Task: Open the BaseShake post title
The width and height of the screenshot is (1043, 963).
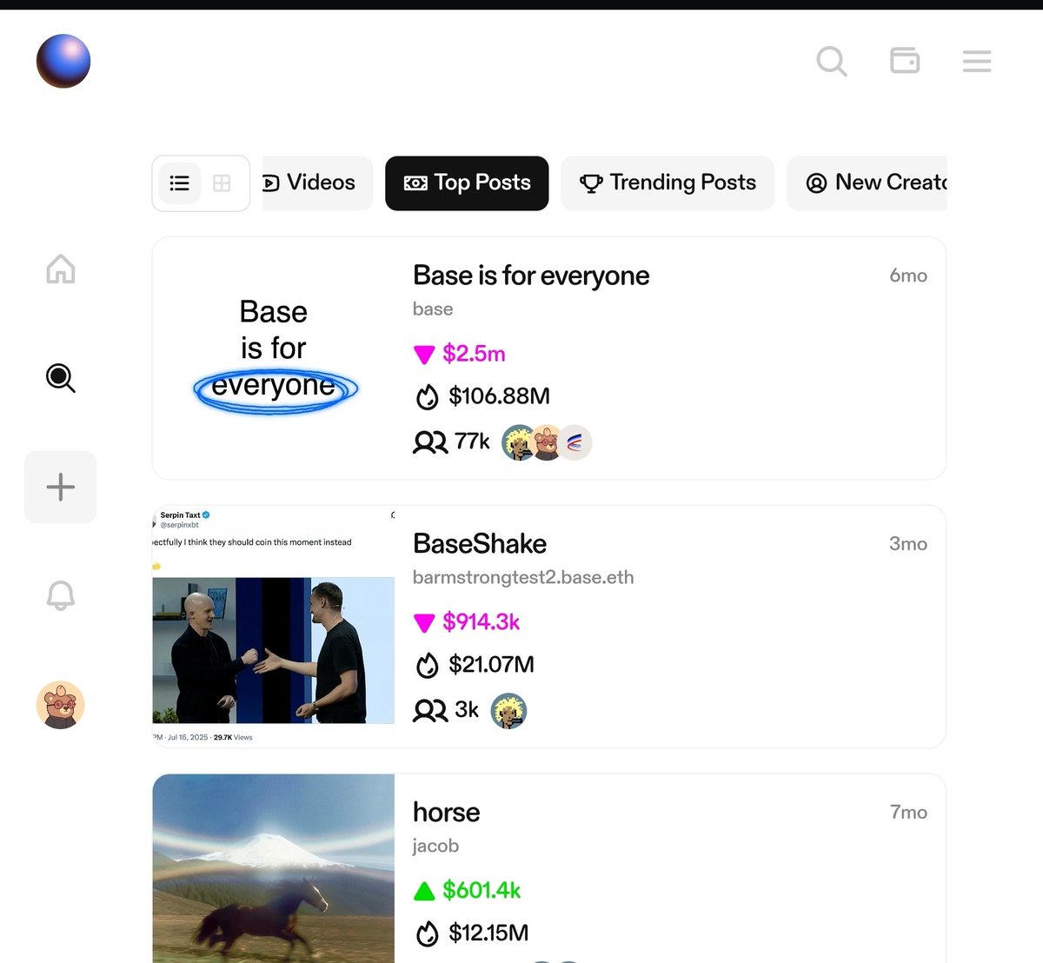Action: click(480, 544)
